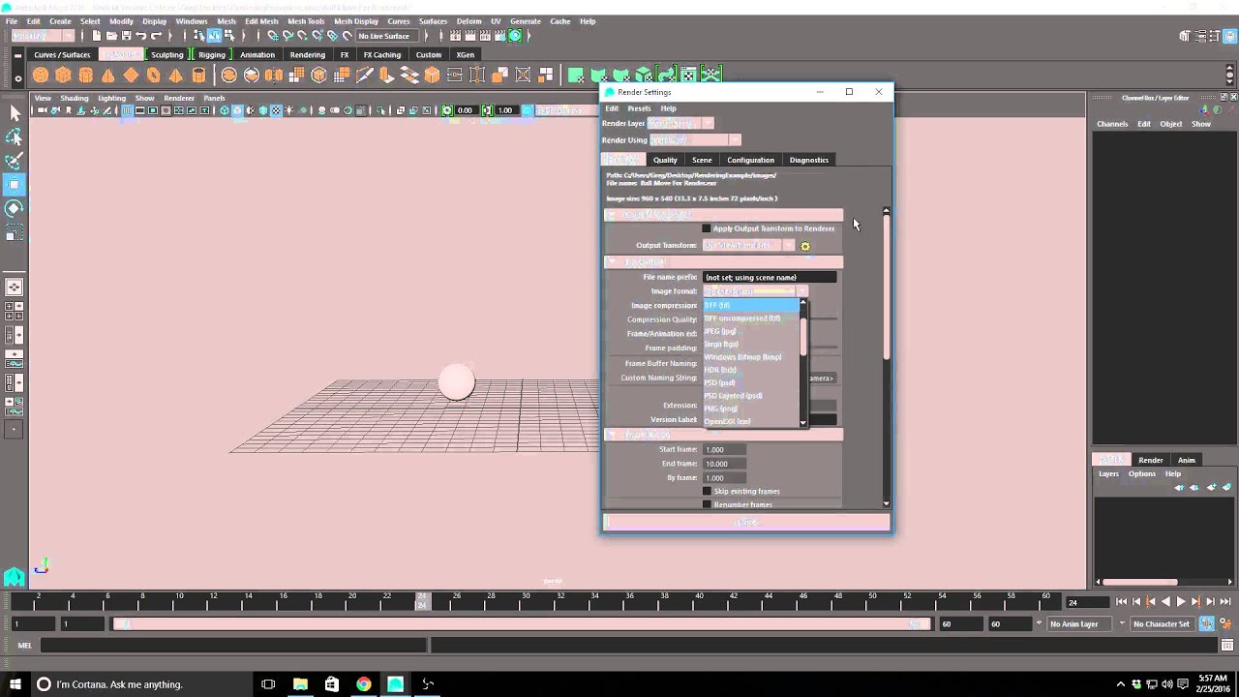Click the File name prefix field
1239x697 pixels.
pyautogui.click(x=770, y=277)
